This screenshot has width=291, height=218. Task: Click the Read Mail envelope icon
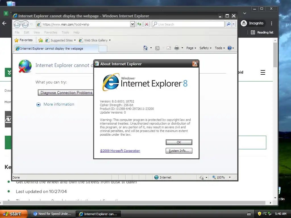tap(169, 48)
